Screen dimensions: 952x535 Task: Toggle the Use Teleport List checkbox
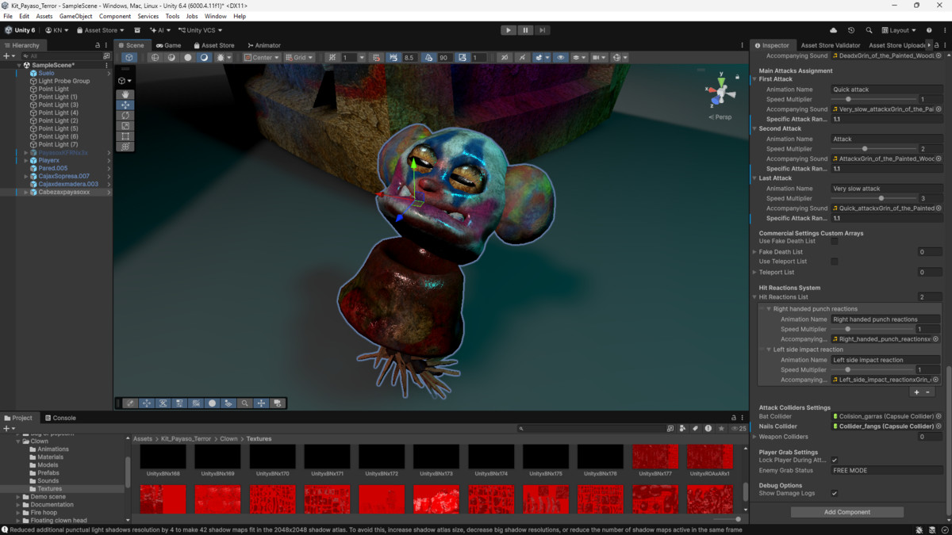[835, 262]
